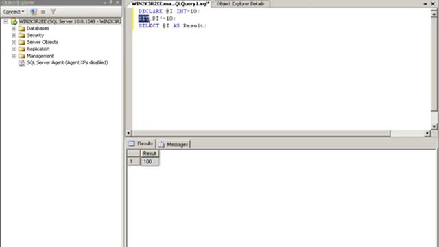Screen dimensions: 439x247
Task: Select the result cell containing 100
Action: pyautogui.click(x=150, y=162)
